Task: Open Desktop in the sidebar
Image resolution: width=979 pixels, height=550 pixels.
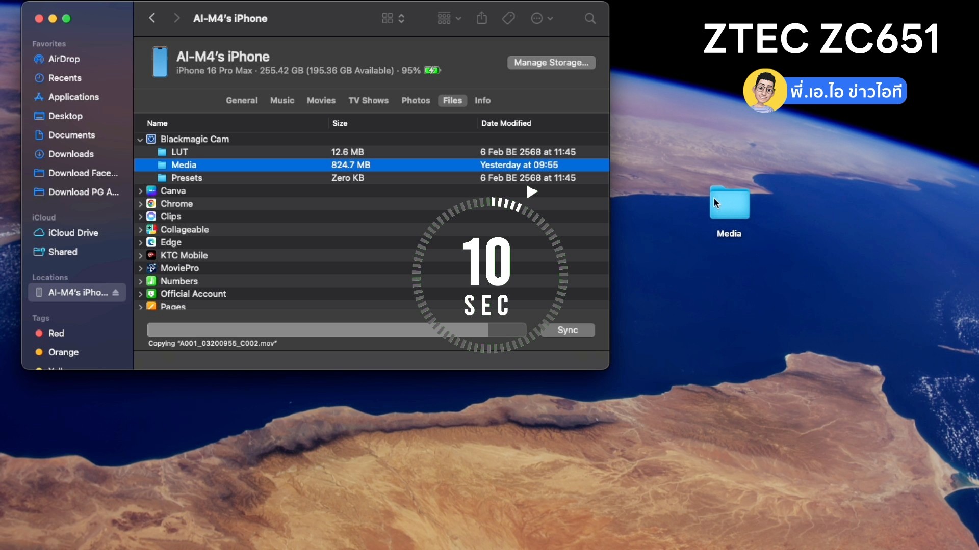Action: point(65,116)
